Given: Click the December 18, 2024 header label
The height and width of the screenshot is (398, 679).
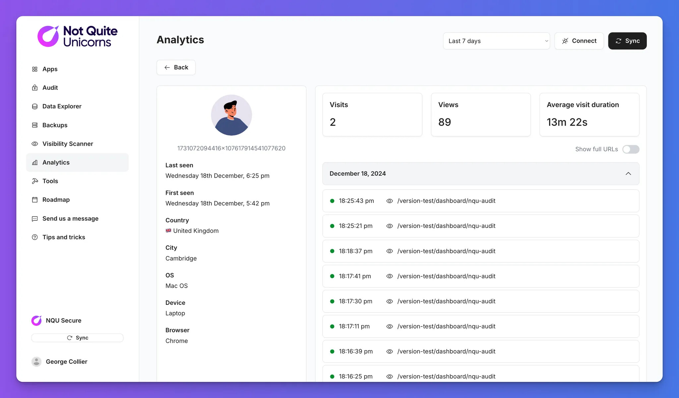Looking at the screenshot, I should 357,174.
